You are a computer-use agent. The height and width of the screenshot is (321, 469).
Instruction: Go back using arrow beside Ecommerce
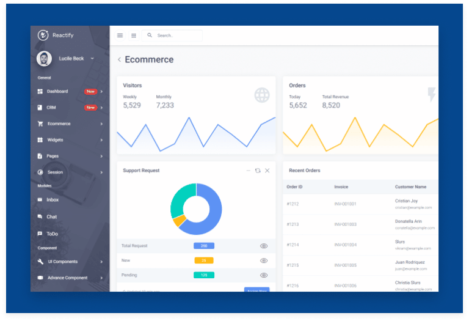click(x=119, y=59)
